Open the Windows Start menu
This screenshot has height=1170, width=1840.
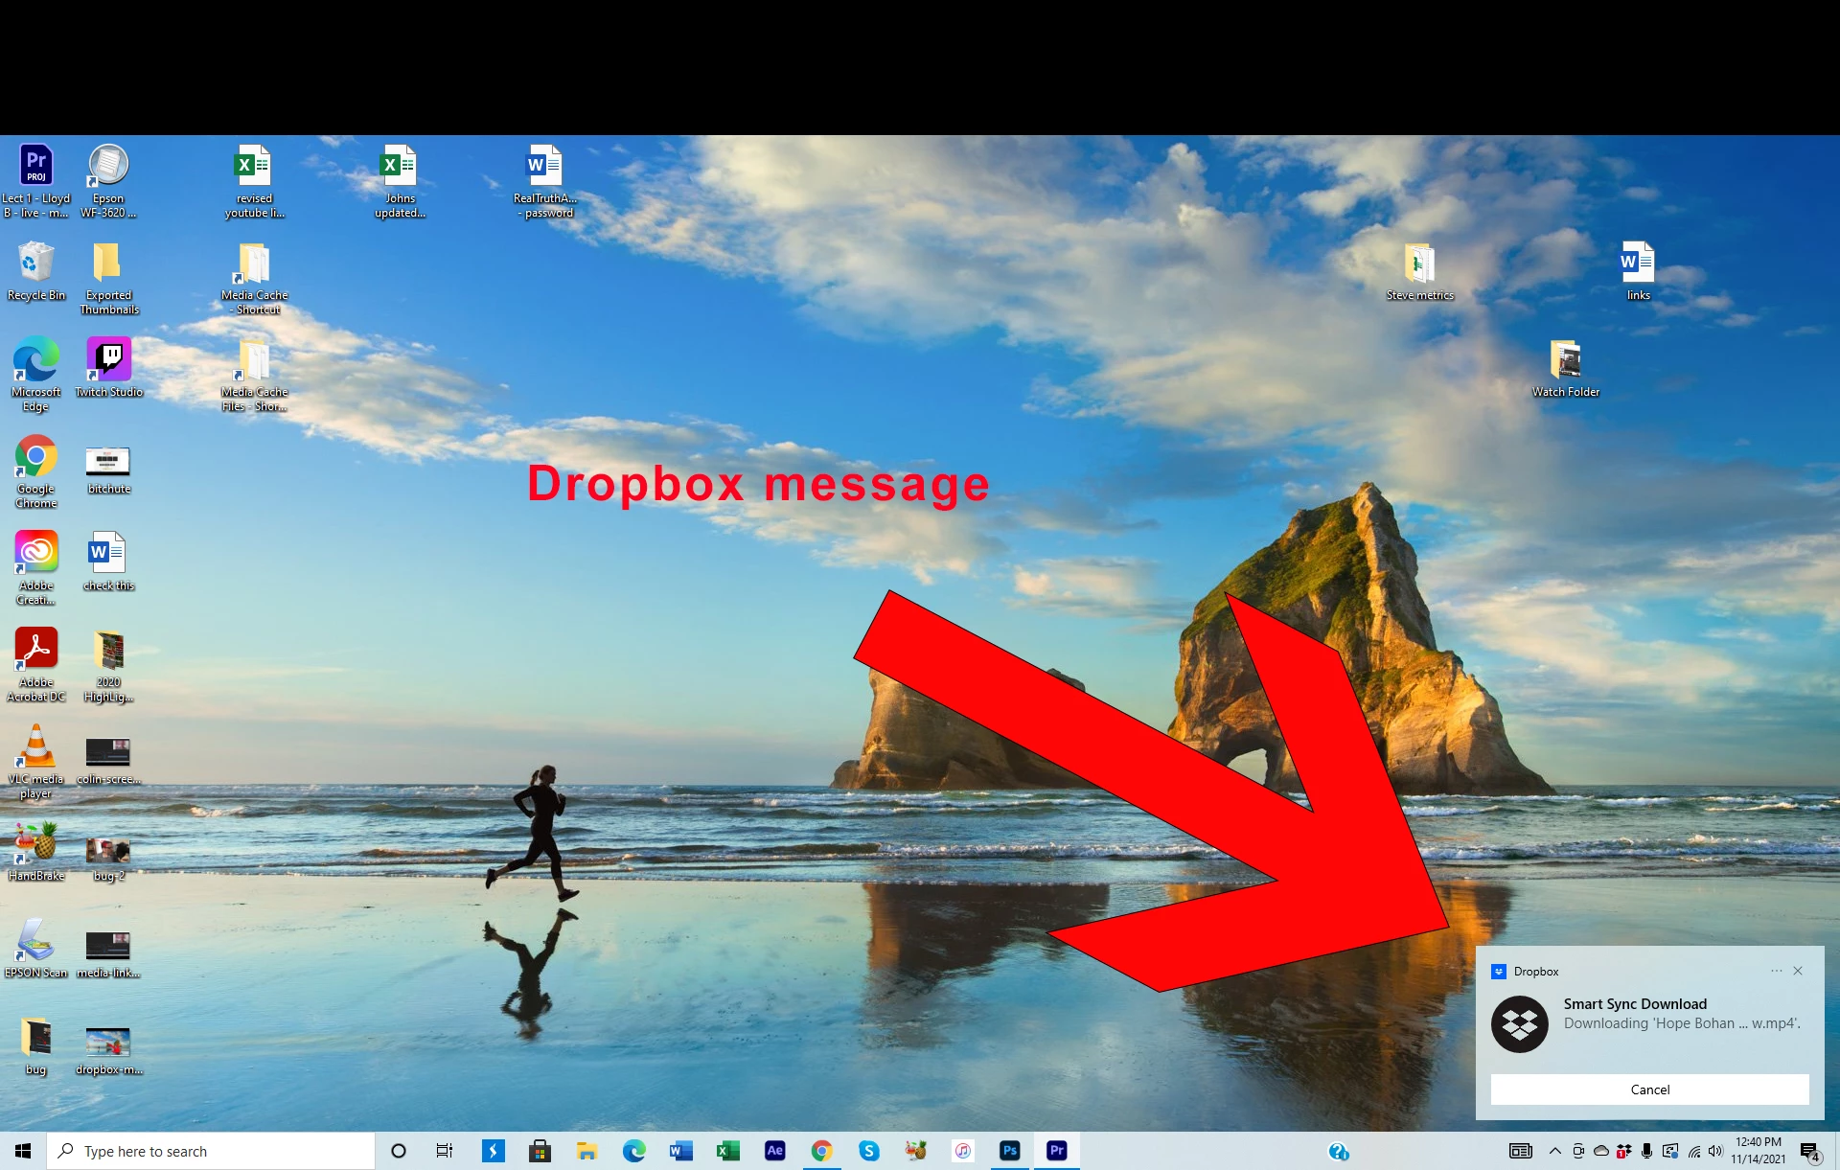(23, 1151)
